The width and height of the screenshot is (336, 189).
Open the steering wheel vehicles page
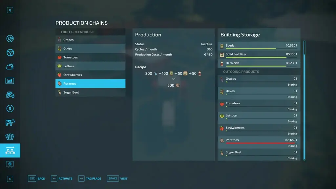coord(10,52)
